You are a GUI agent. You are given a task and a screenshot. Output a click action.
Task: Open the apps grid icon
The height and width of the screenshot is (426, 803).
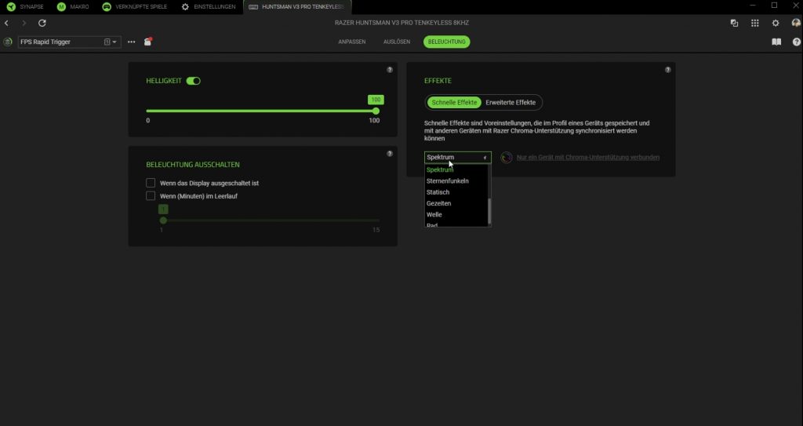tap(755, 23)
